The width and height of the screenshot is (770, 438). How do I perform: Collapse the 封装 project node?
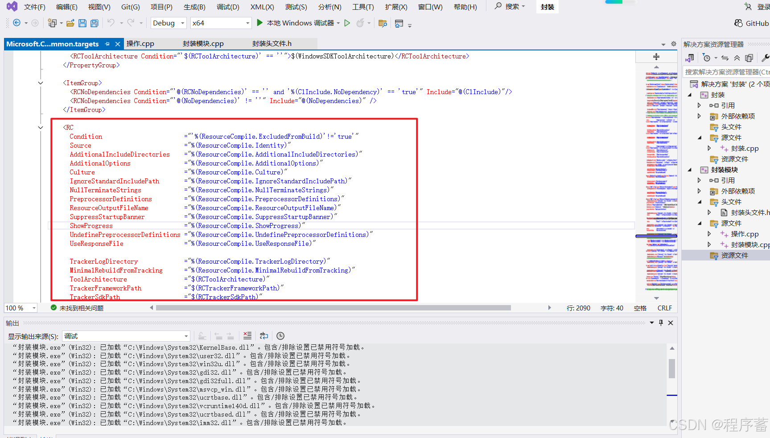pyautogui.click(x=690, y=95)
